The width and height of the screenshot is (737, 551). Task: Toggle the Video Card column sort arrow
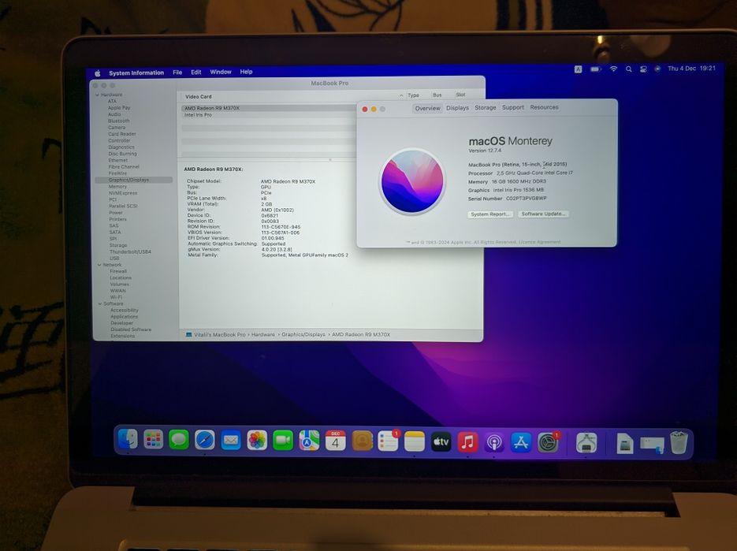click(x=401, y=95)
